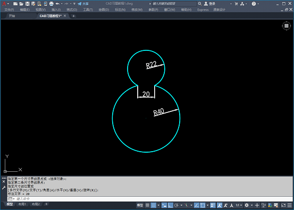294x210 pixels.
Task: Open the Express menu
Action: coord(203,10)
